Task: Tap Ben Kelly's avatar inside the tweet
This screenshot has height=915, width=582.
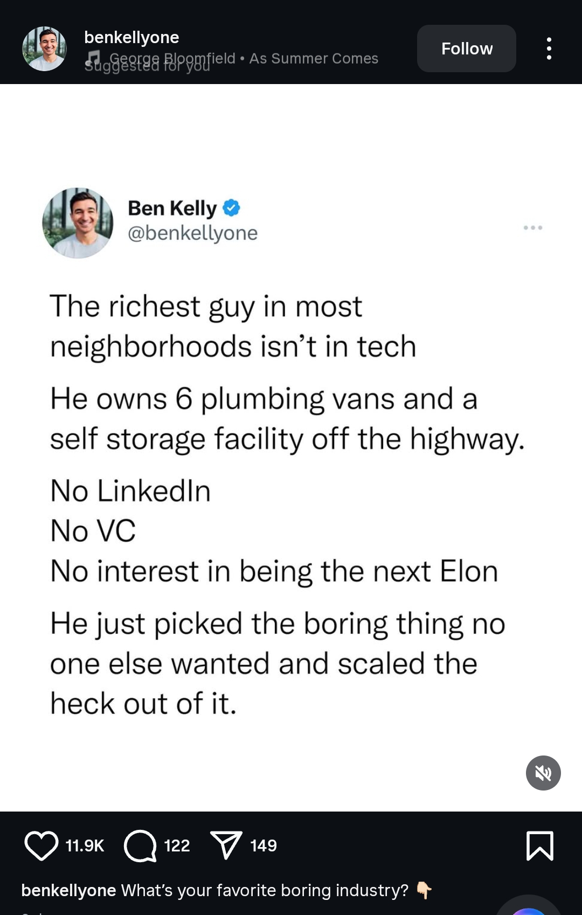Action: pos(78,223)
